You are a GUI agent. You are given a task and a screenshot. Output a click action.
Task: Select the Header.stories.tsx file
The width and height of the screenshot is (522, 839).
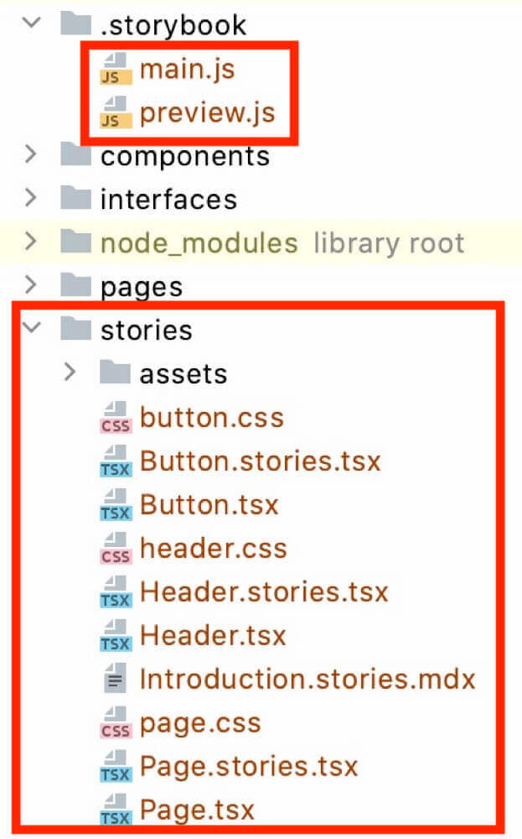click(x=264, y=592)
